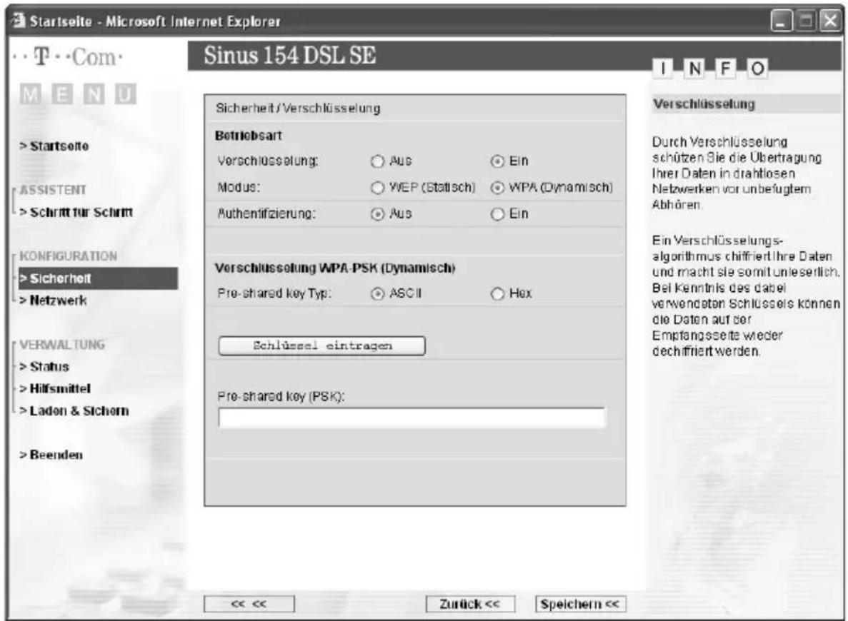Choose WEP (Statisch) mode
The image size is (848, 621).
[377, 188]
